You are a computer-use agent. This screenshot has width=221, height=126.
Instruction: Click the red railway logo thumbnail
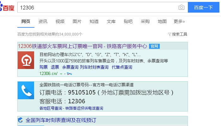point(26,60)
